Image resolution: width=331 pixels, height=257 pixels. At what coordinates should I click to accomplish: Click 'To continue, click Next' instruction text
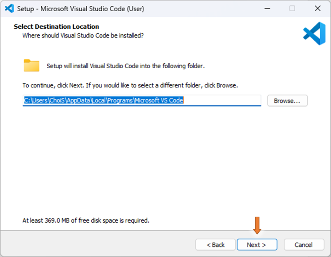click(130, 85)
